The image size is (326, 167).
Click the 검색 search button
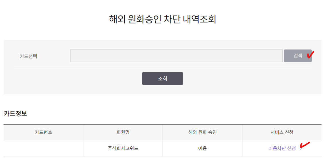(x=297, y=56)
